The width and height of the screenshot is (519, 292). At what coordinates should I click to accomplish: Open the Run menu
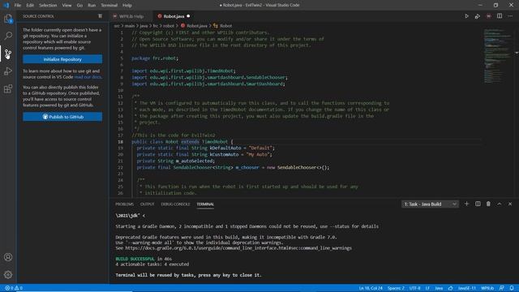pyautogui.click(x=92, y=6)
